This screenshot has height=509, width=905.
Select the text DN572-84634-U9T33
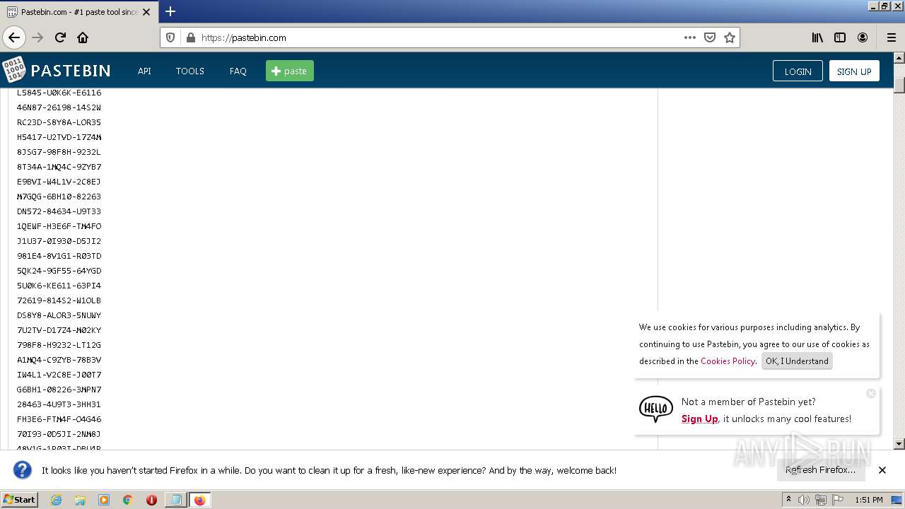(x=59, y=211)
